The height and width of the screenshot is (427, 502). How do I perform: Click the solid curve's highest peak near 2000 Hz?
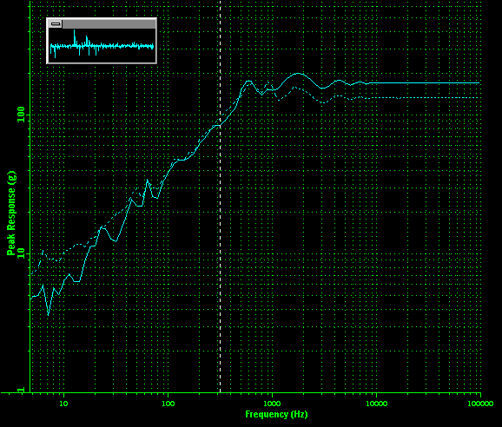pos(299,74)
